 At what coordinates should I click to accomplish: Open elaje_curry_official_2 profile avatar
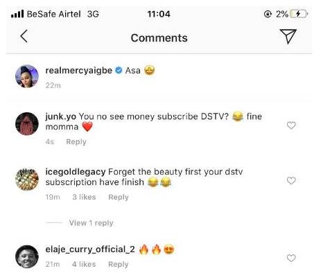click(27, 256)
